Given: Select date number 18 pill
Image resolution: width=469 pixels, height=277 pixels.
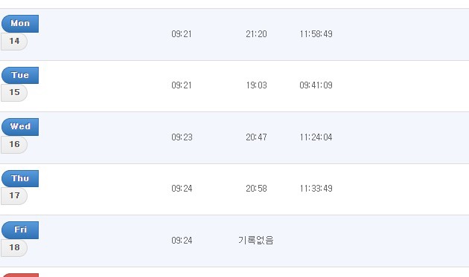Looking at the screenshot, I should 14,248.
